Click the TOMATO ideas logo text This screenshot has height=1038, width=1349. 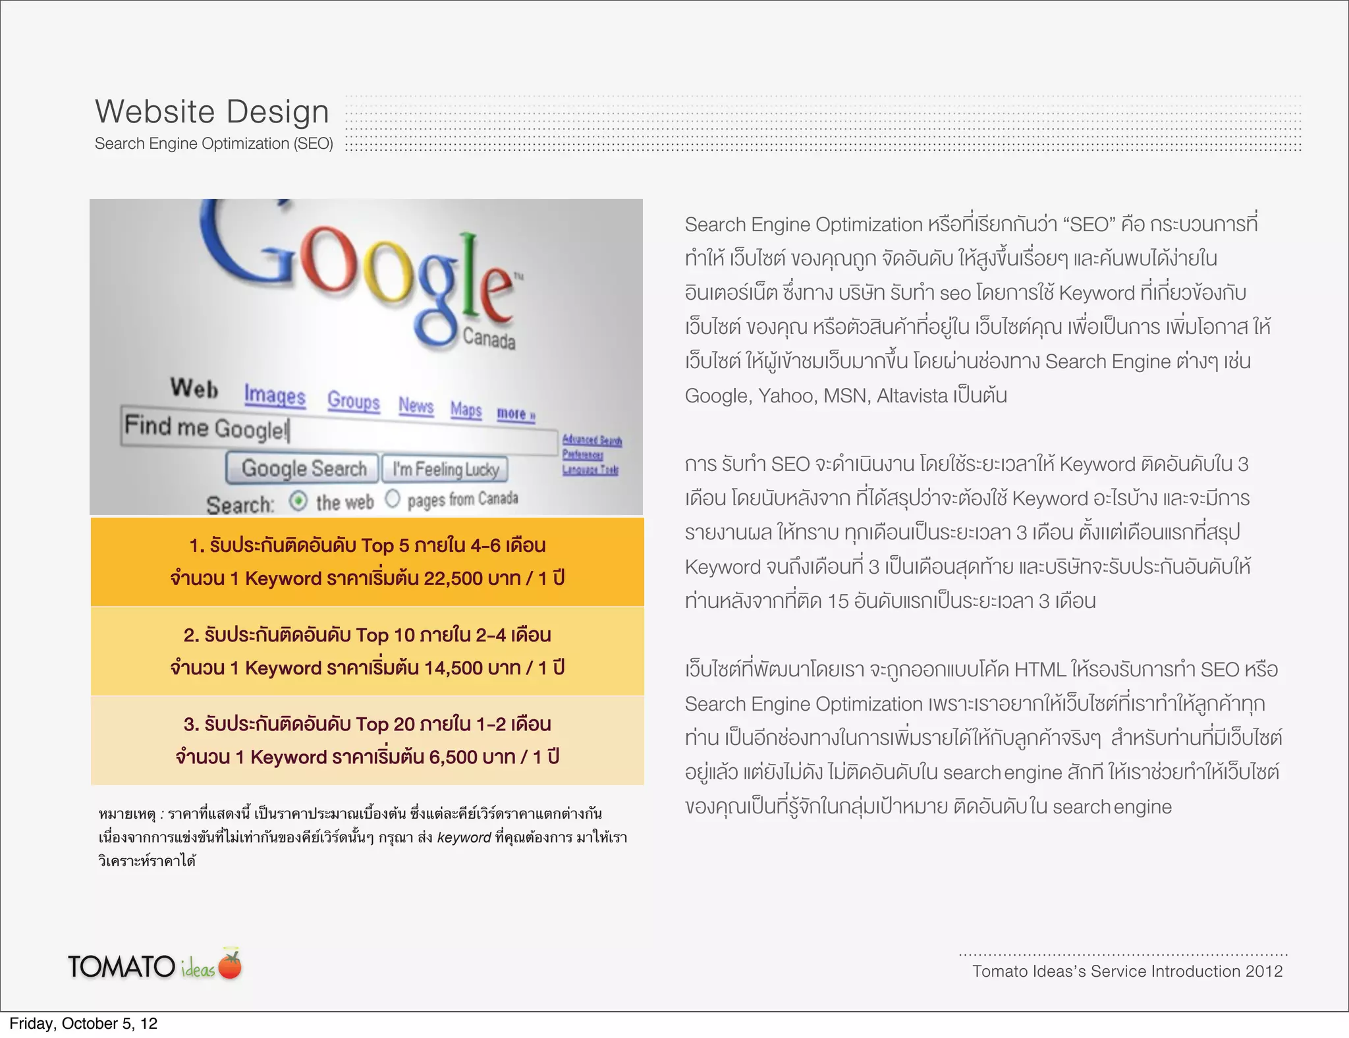142,967
